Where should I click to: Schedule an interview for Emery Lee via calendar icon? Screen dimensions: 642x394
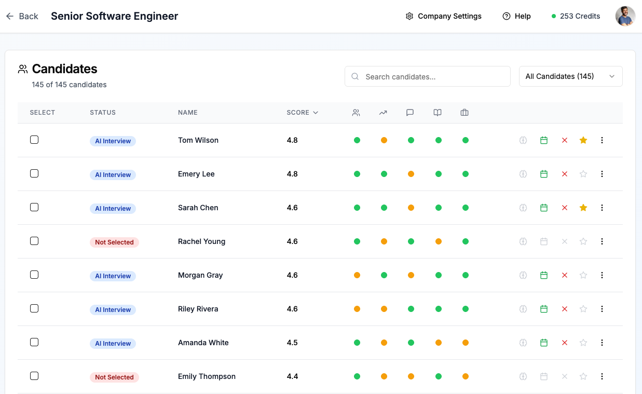point(544,174)
